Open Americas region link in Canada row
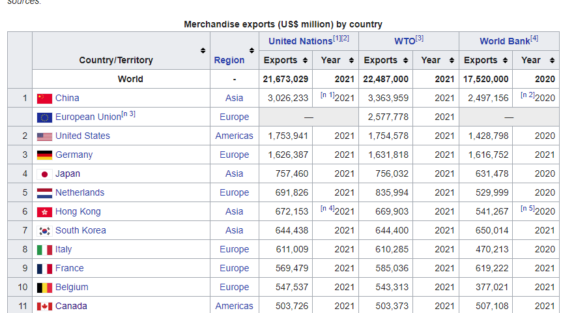 [235, 306]
